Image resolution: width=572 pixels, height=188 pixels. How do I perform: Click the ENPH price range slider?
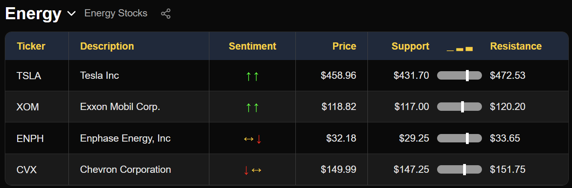[459, 138]
